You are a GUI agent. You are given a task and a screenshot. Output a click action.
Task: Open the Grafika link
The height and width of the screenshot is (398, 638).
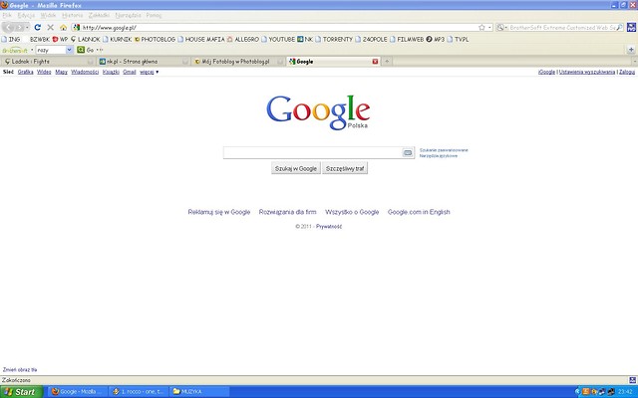25,72
